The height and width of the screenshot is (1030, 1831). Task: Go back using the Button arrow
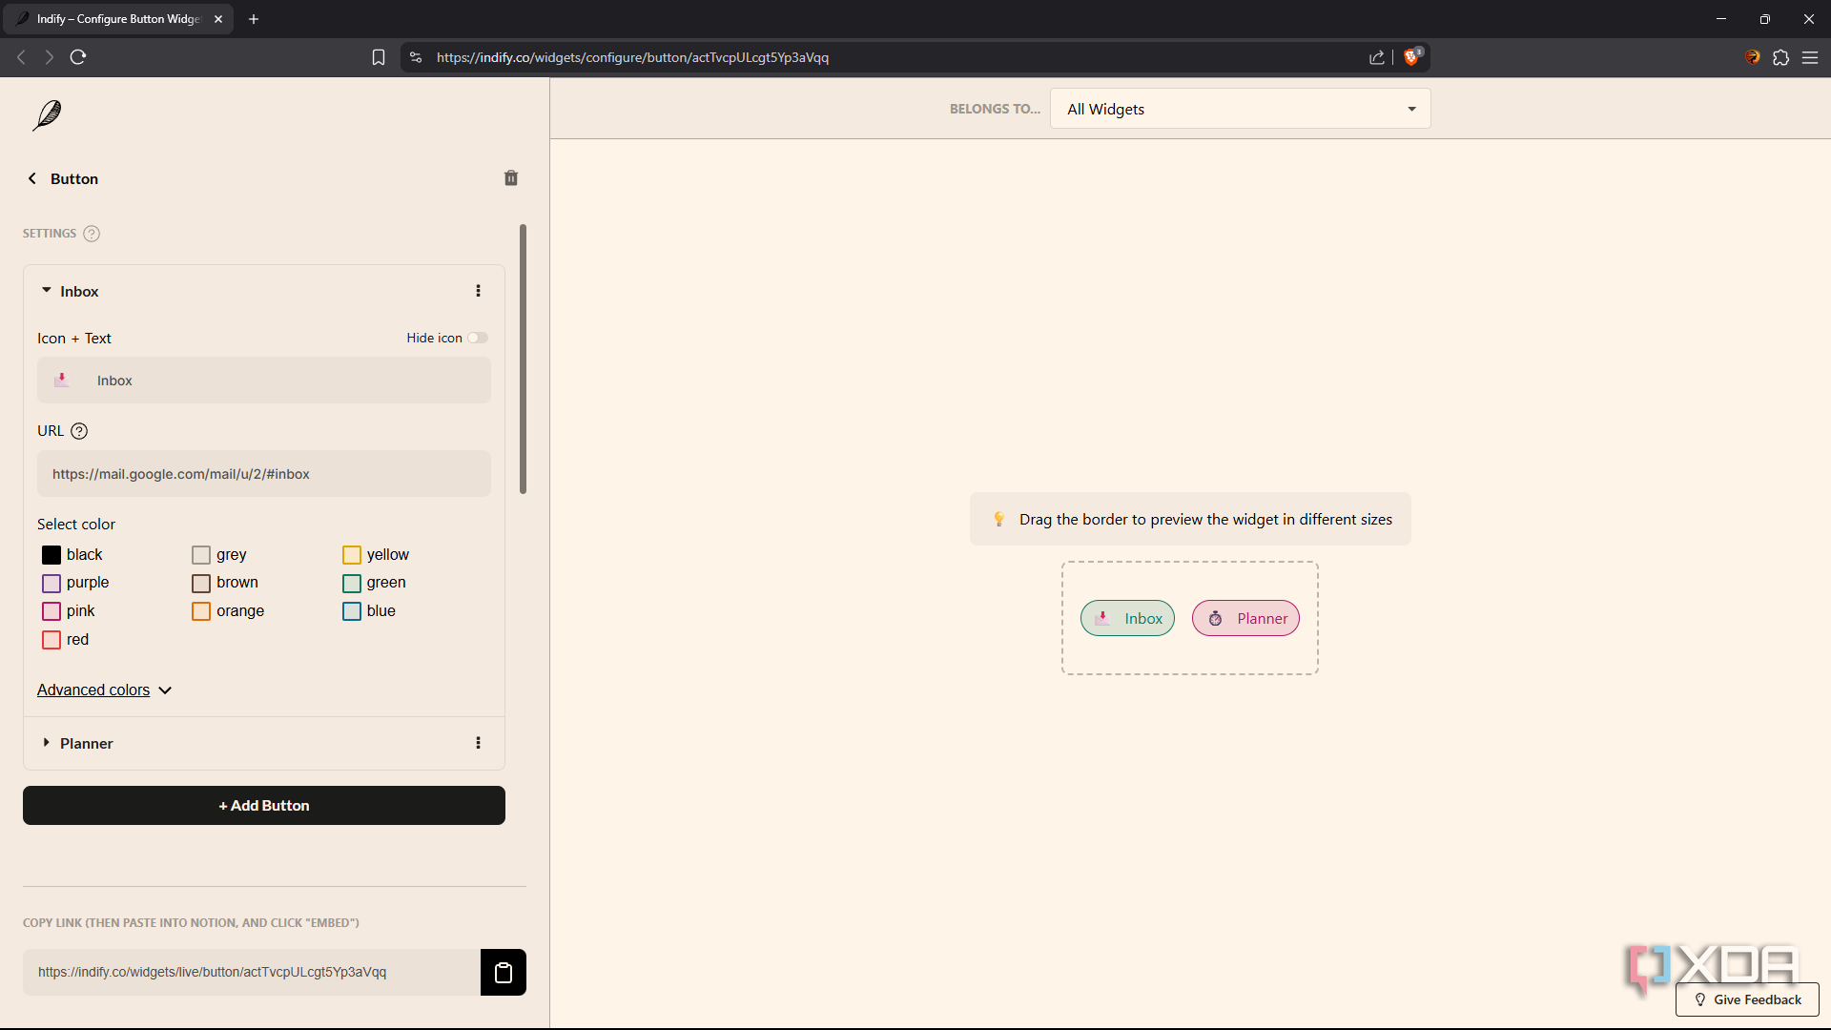click(x=32, y=178)
